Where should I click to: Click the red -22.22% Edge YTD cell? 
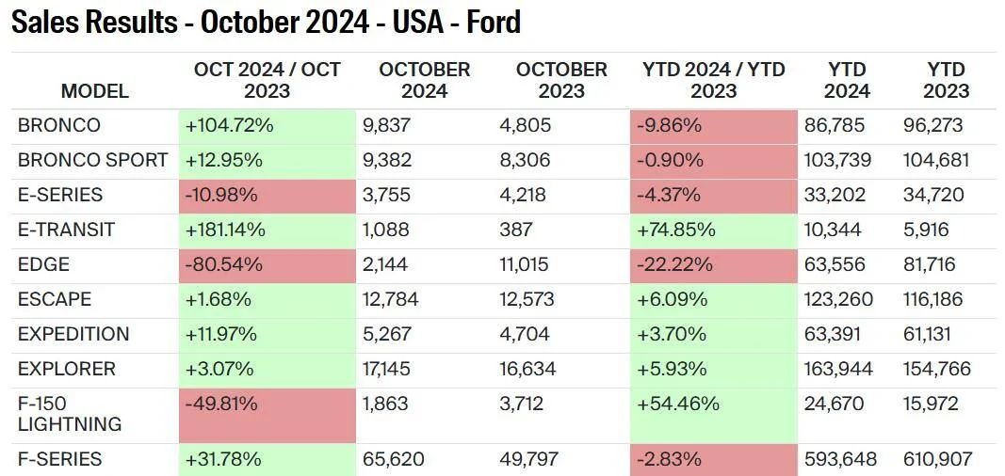click(713, 264)
